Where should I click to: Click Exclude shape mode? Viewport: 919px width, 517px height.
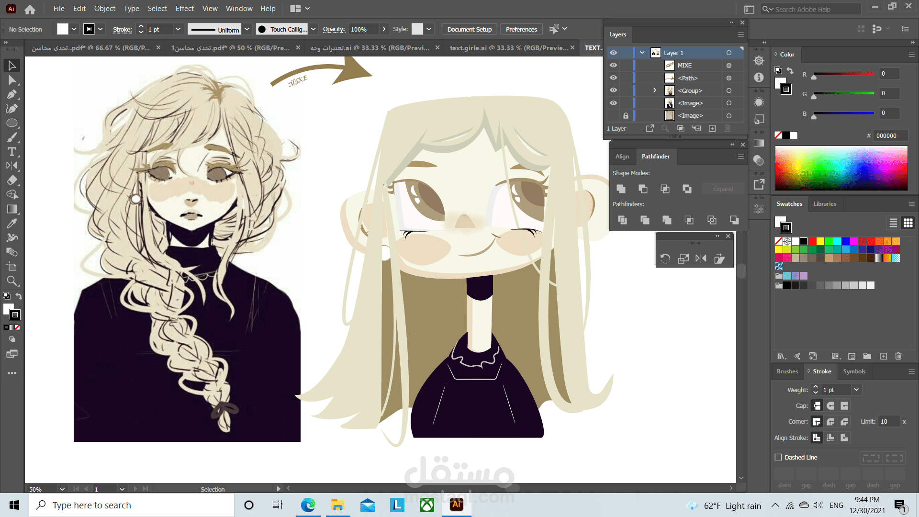pos(687,189)
